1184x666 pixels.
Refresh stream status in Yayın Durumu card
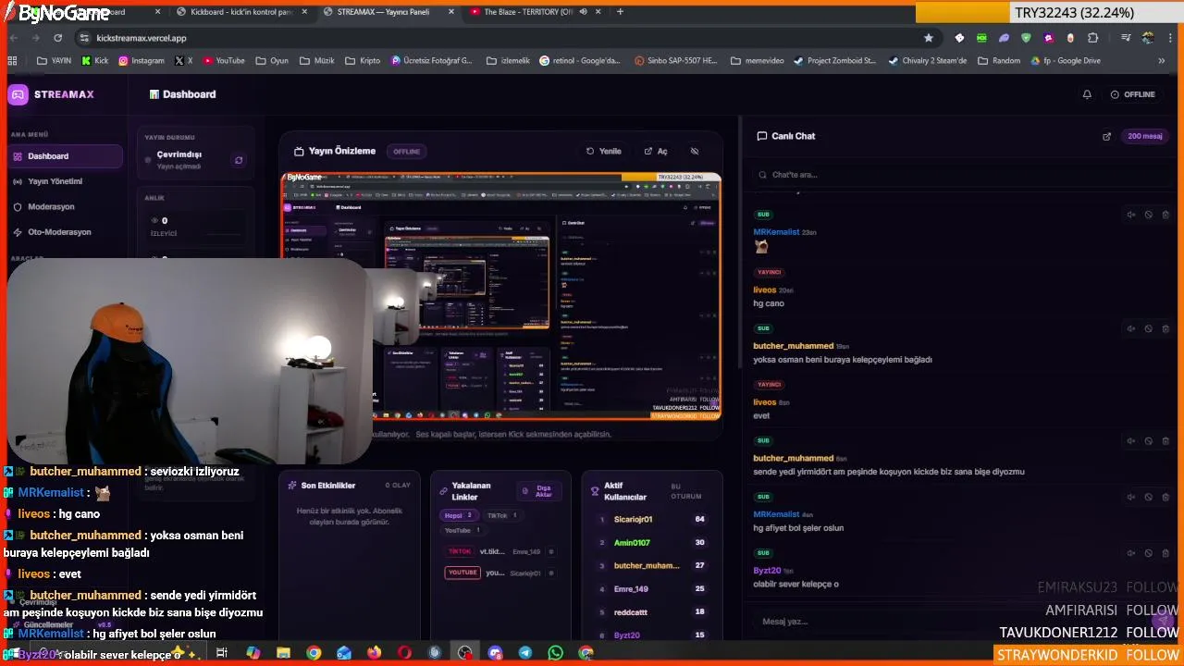tap(239, 160)
